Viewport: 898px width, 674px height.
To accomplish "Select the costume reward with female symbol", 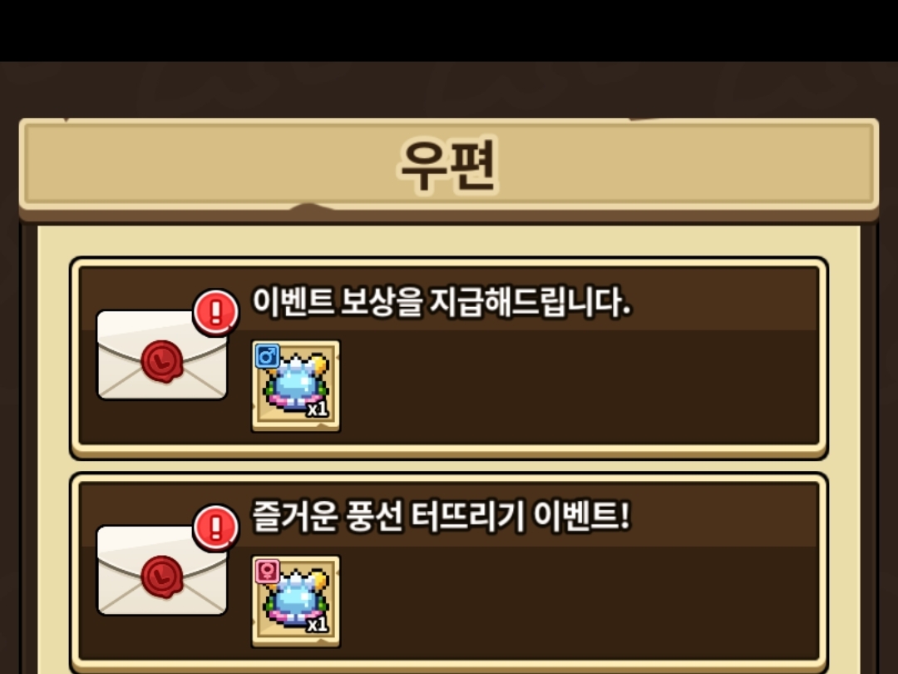I will point(296,602).
